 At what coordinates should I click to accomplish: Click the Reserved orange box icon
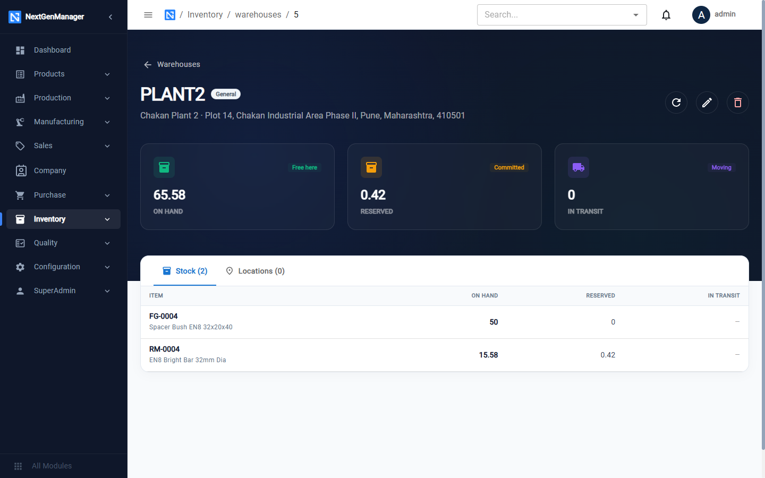point(371,167)
